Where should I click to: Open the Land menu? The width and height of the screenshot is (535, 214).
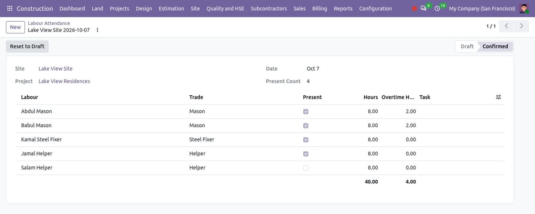pyautogui.click(x=97, y=8)
